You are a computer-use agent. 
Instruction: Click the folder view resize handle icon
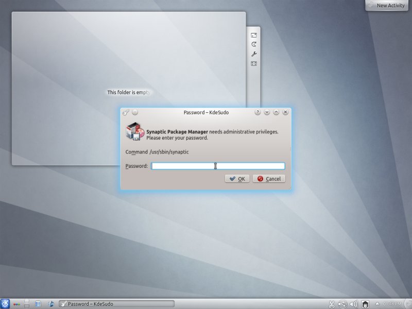(254, 35)
